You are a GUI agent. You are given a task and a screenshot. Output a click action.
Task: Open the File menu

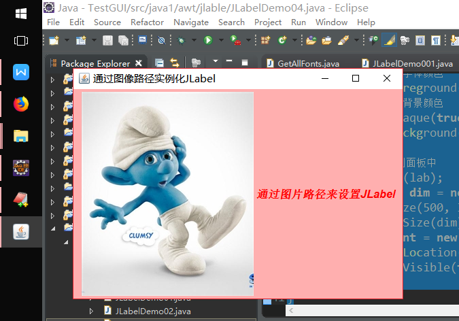pyautogui.click(x=53, y=22)
